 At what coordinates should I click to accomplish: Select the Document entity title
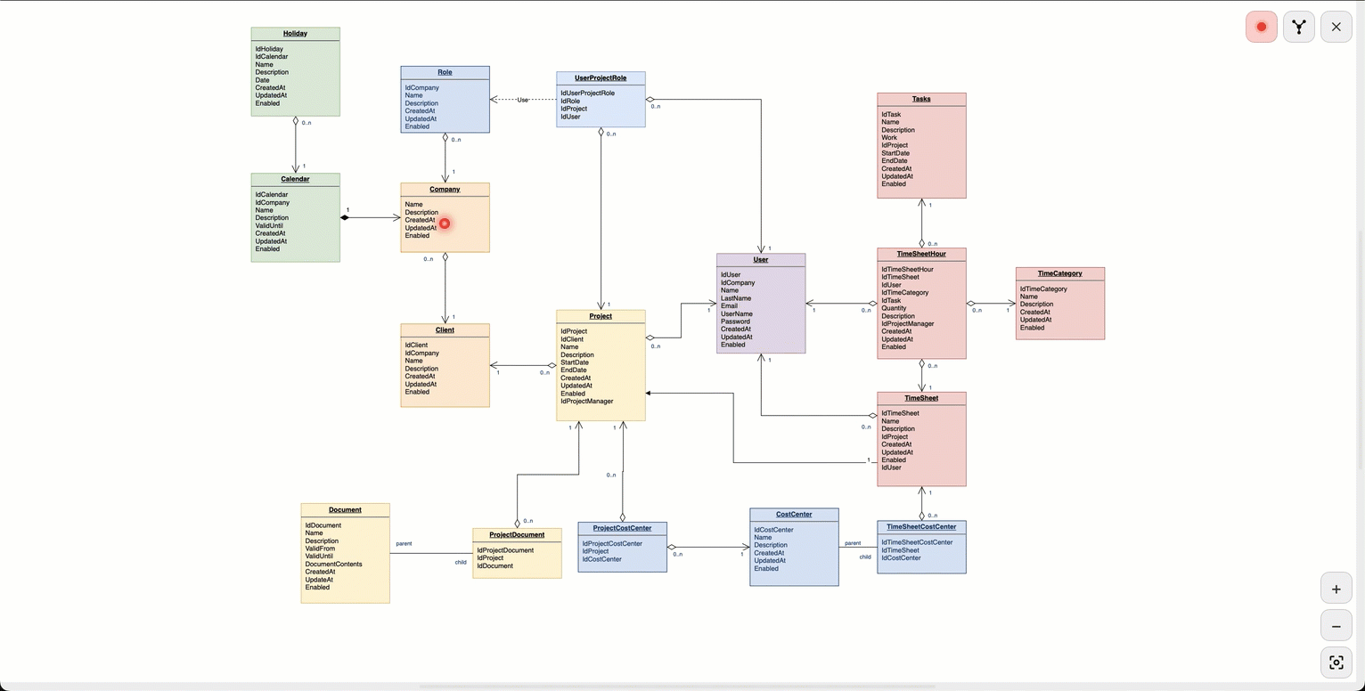coord(345,509)
